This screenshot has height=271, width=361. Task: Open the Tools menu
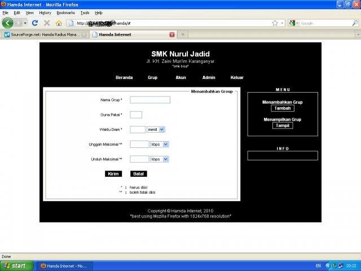click(x=85, y=13)
